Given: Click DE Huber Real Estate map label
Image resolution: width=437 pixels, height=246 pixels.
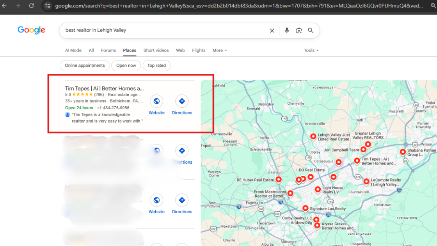Looking at the screenshot, I should click(255, 180).
